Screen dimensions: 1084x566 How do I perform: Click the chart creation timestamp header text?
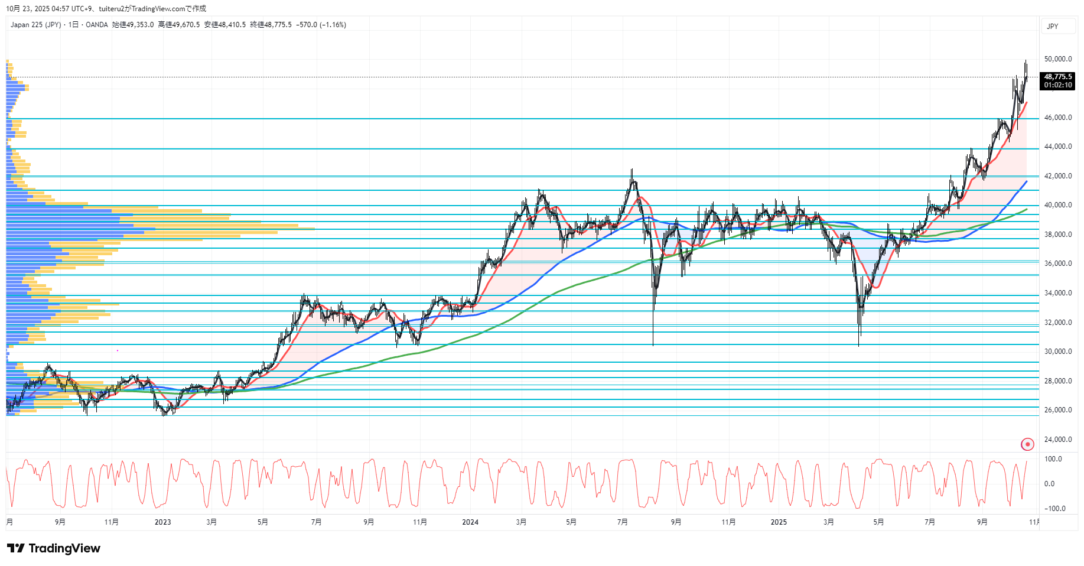tap(106, 9)
